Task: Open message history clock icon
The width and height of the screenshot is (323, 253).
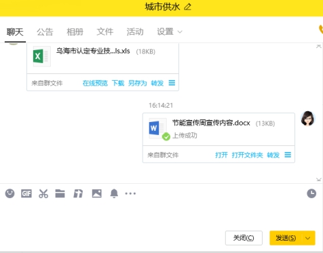Action: coord(311,193)
